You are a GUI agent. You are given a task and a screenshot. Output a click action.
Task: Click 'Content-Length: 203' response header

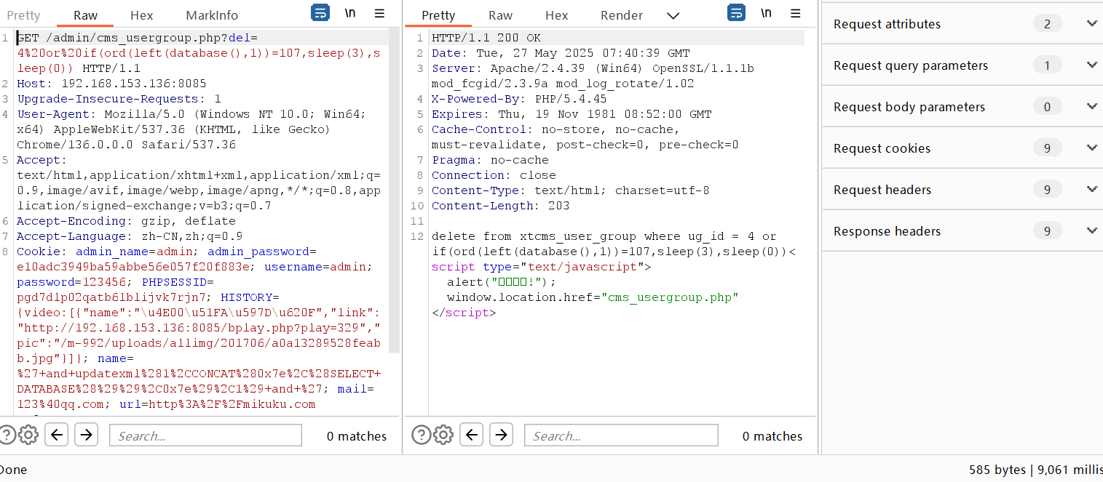(501, 206)
